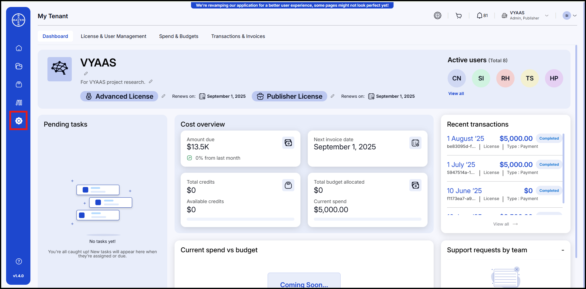Select the TS user avatar
This screenshot has height=289, width=586.
pyautogui.click(x=530, y=78)
